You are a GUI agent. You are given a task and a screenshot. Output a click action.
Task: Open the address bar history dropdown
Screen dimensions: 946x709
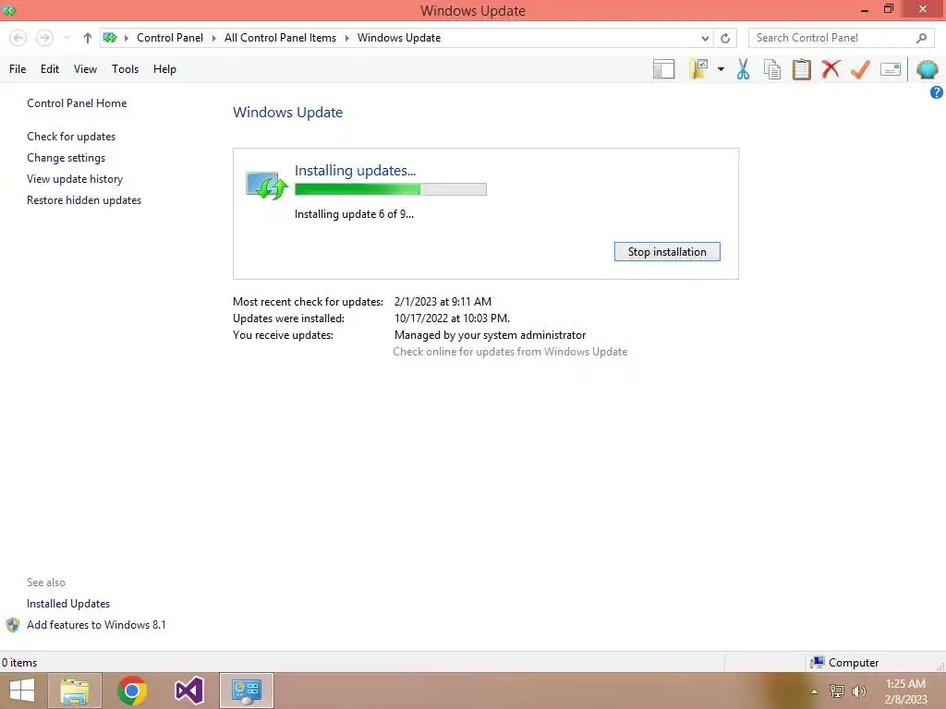(x=705, y=38)
